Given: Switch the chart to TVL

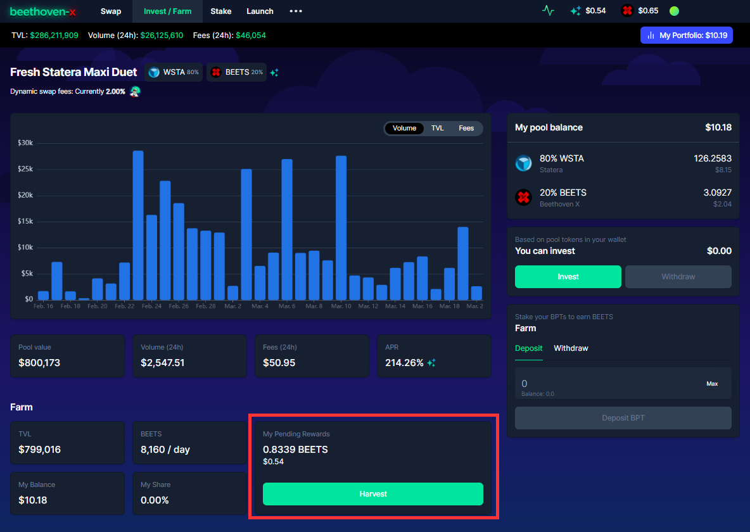Looking at the screenshot, I should click(x=437, y=128).
